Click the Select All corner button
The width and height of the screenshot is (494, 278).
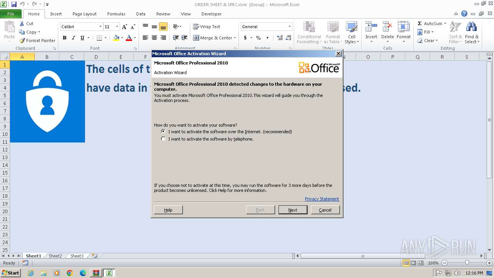tap(5, 57)
